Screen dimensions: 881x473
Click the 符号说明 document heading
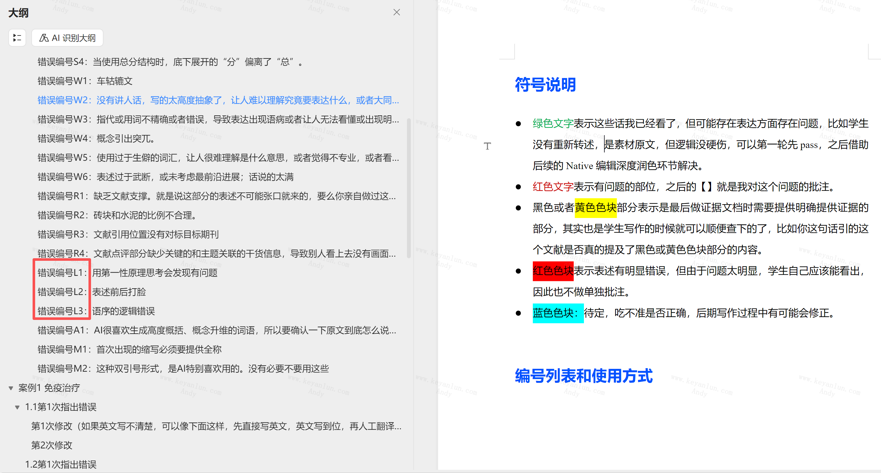point(545,85)
